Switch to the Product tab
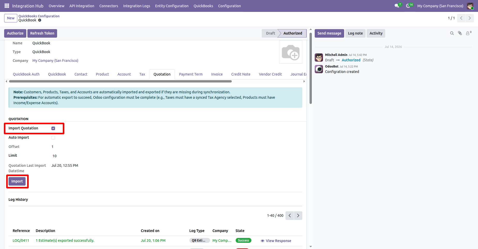The height and width of the screenshot is (249, 478). 102,74
